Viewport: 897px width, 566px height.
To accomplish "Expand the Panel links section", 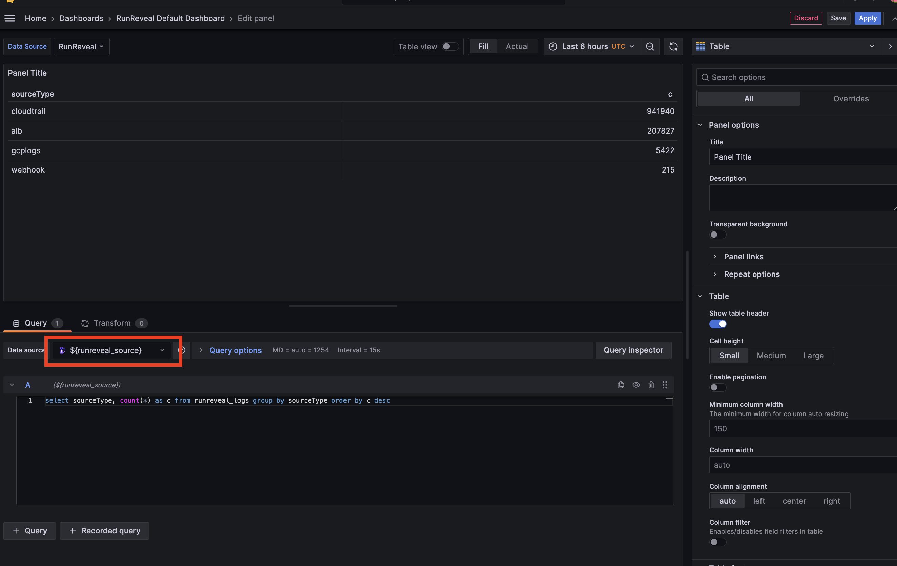I will 743,256.
